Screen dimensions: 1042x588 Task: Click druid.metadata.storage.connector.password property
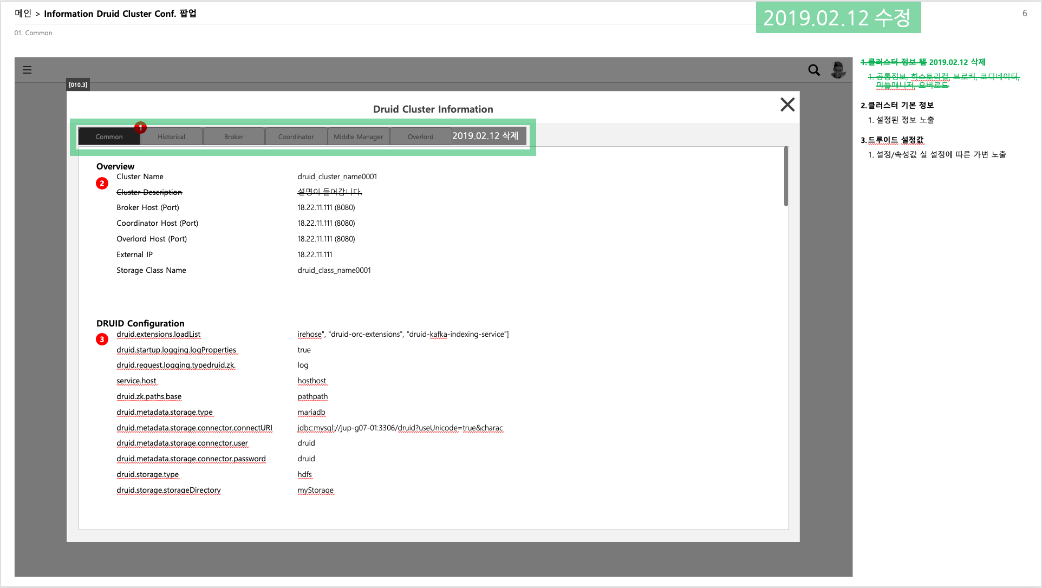191,459
